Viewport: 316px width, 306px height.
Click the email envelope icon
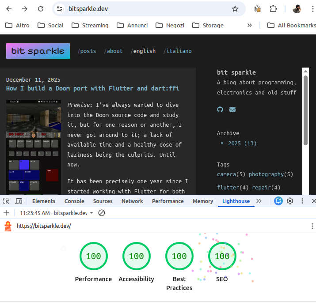(232, 110)
